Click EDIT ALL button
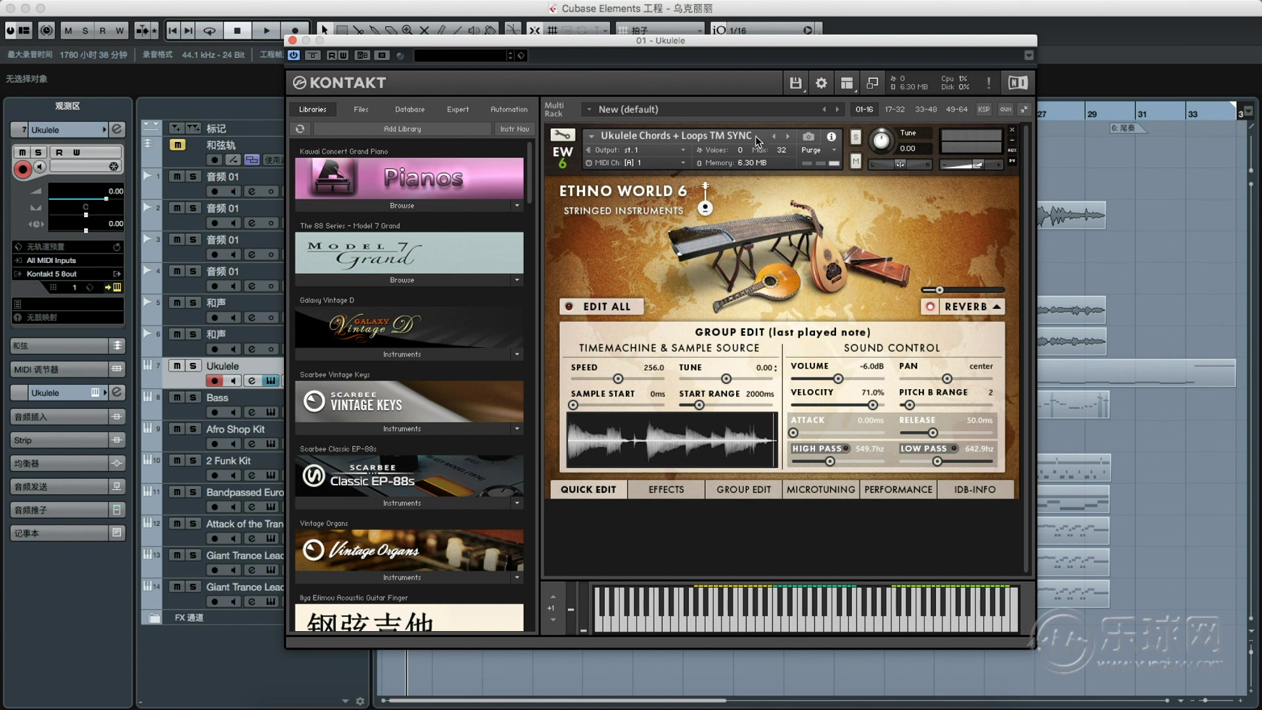 point(601,306)
